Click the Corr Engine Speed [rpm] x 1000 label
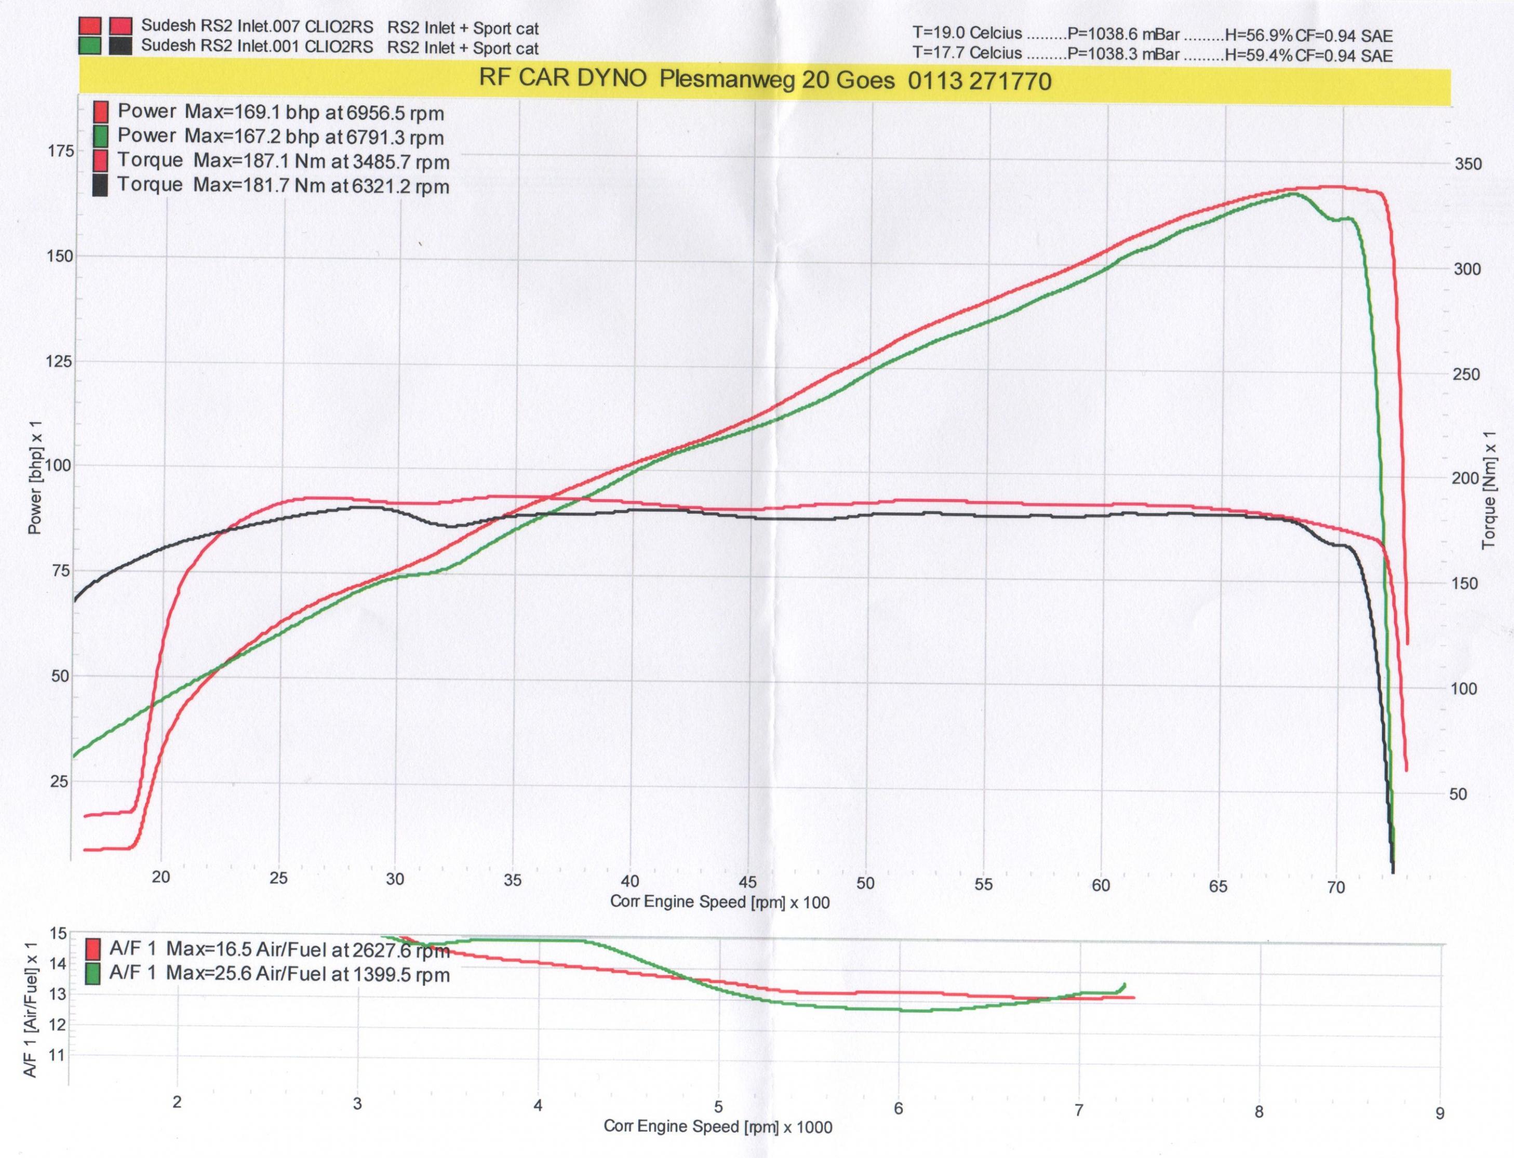Viewport: 1514px width, 1158px height. (x=717, y=1126)
